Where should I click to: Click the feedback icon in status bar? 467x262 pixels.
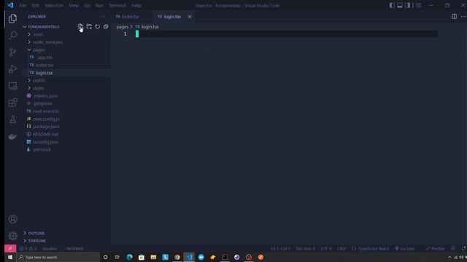(x=453, y=248)
